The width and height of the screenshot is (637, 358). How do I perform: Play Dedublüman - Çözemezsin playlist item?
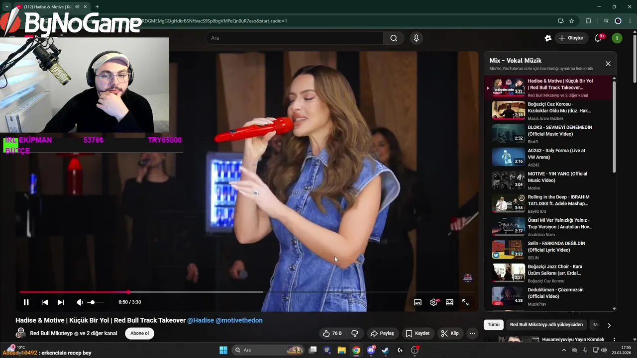pyautogui.click(x=548, y=297)
